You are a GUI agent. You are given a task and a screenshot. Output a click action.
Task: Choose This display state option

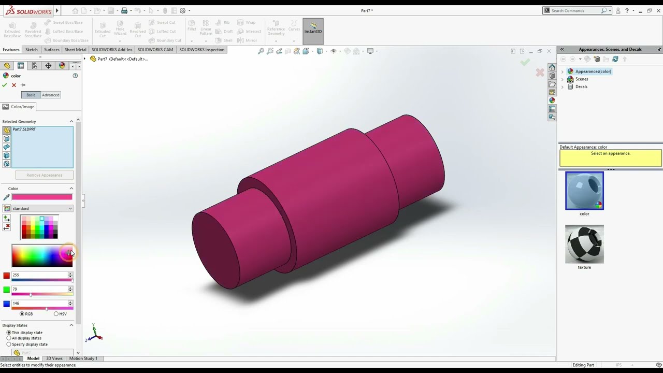click(9, 333)
